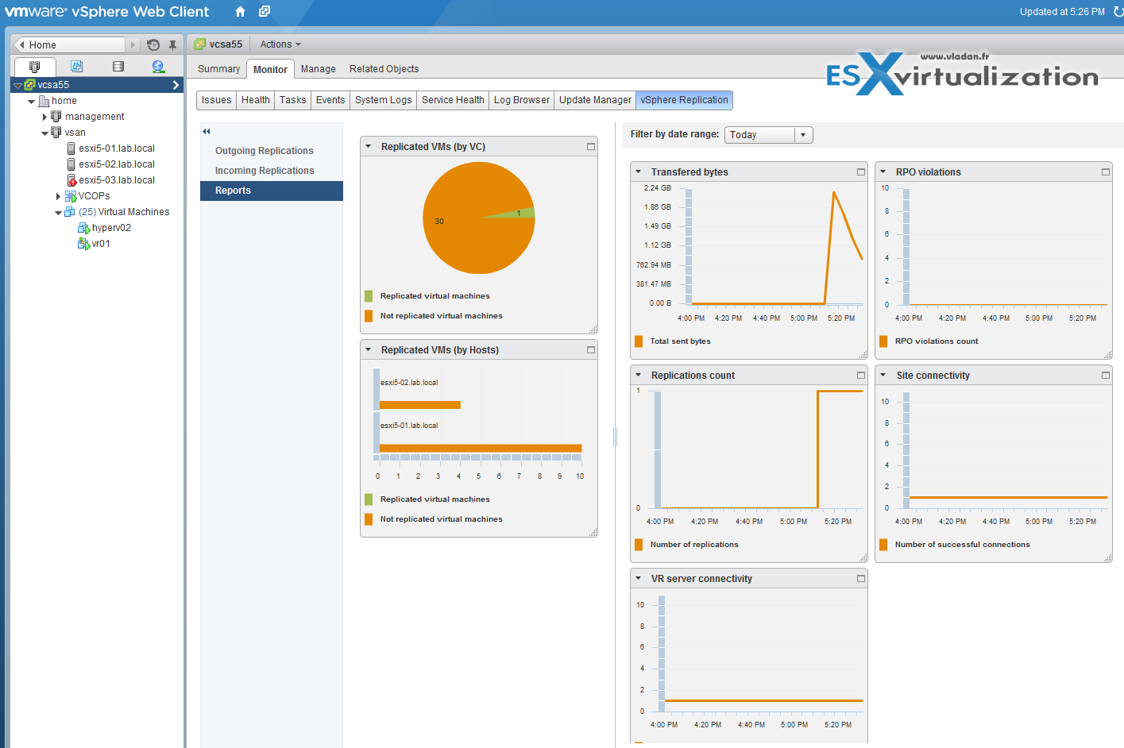Open the Tasks sub-tab
Image resolution: width=1124 pixels, height=748 pixels.
click(x=292, y=100)
